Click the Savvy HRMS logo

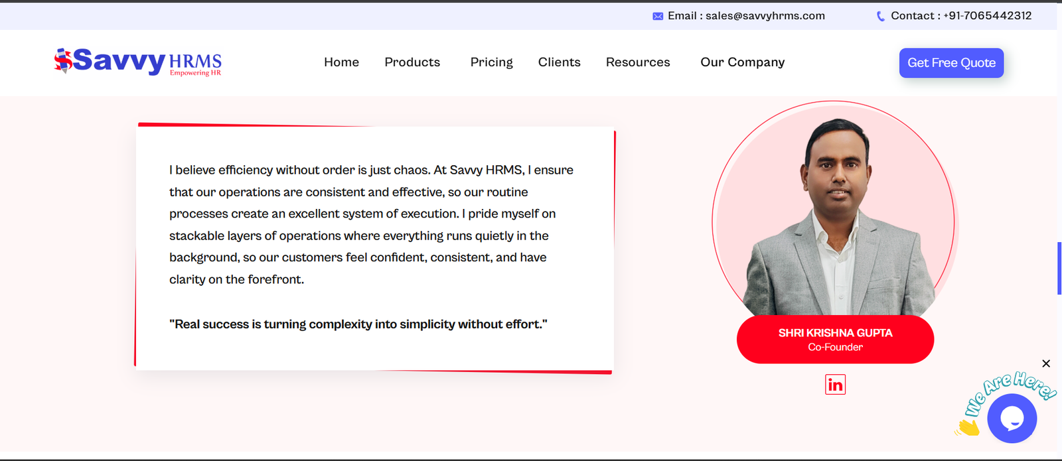(137, 62)
